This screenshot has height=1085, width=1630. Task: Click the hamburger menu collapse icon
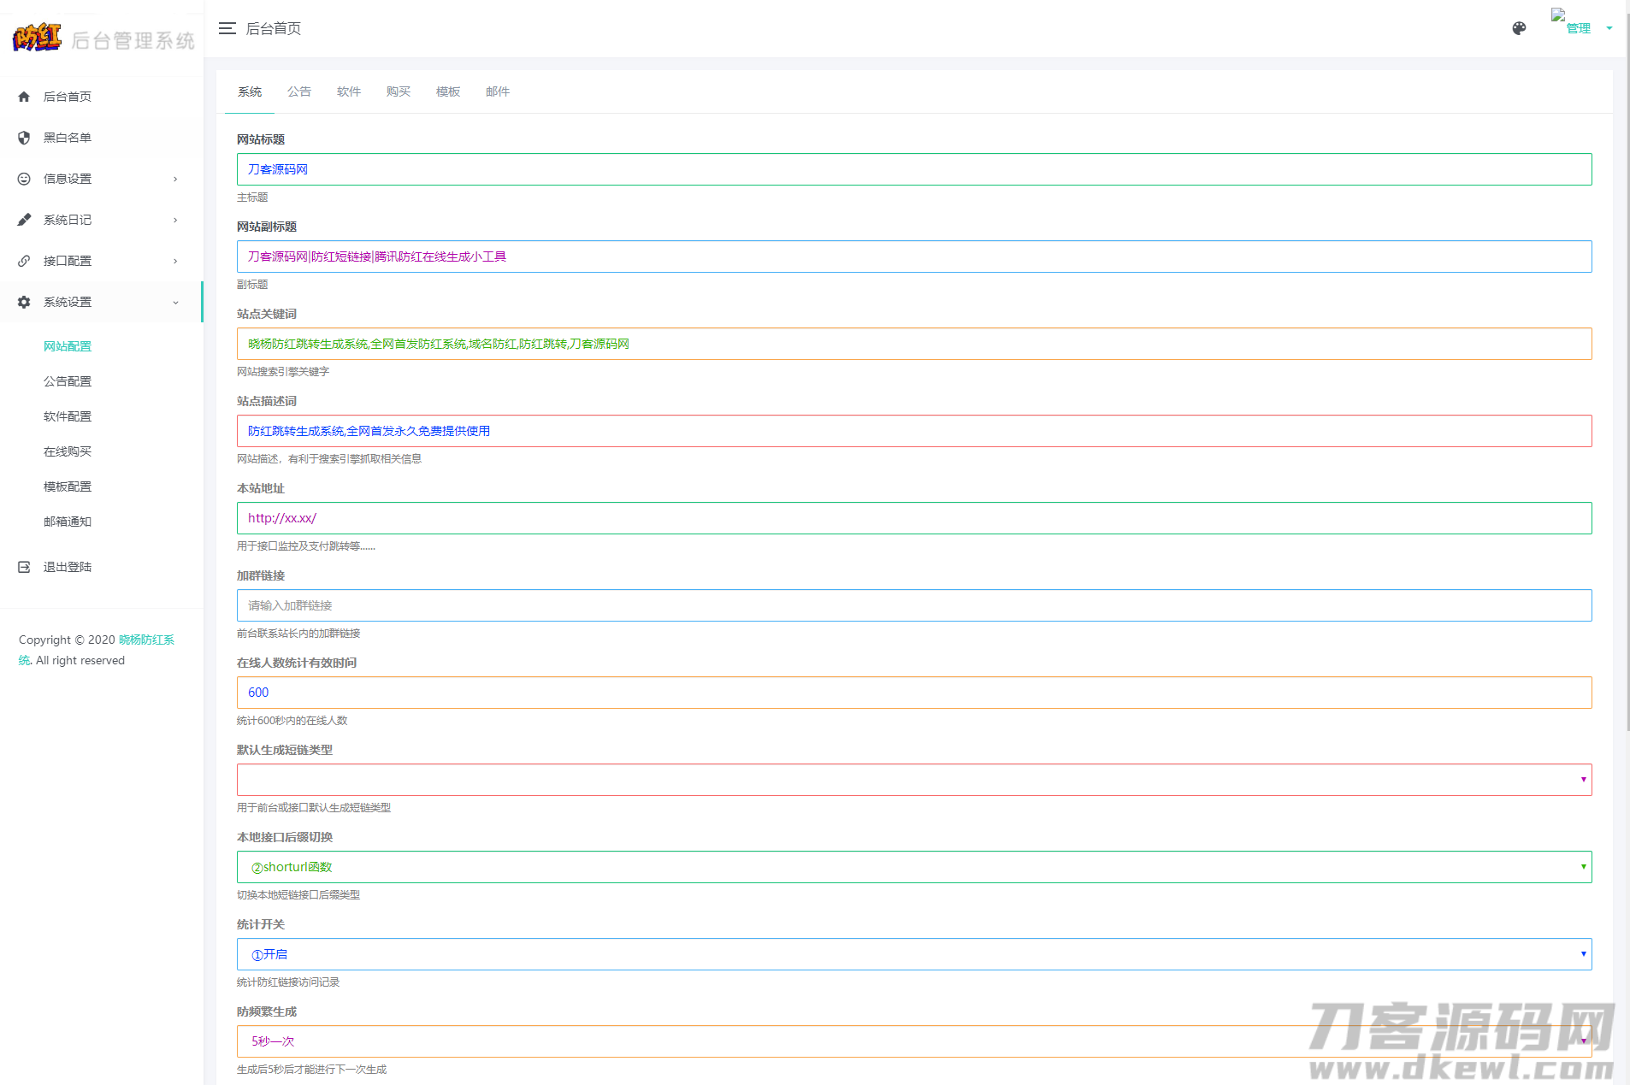coord(227,28)
